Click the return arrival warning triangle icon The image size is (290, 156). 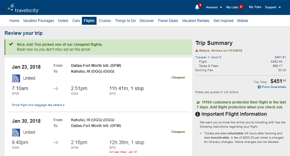coord(197,51)
